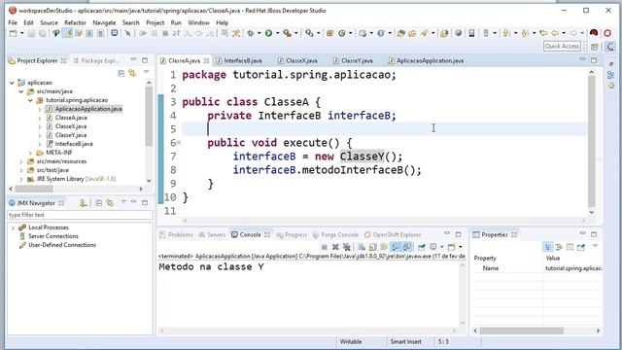Click the Remove Launch X icon in Console
Viewport: 622px width, 350px height.
[x=335, y=247]
